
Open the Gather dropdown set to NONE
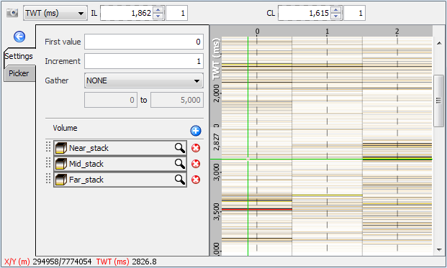pyautogui.click(x=144, y=80)
